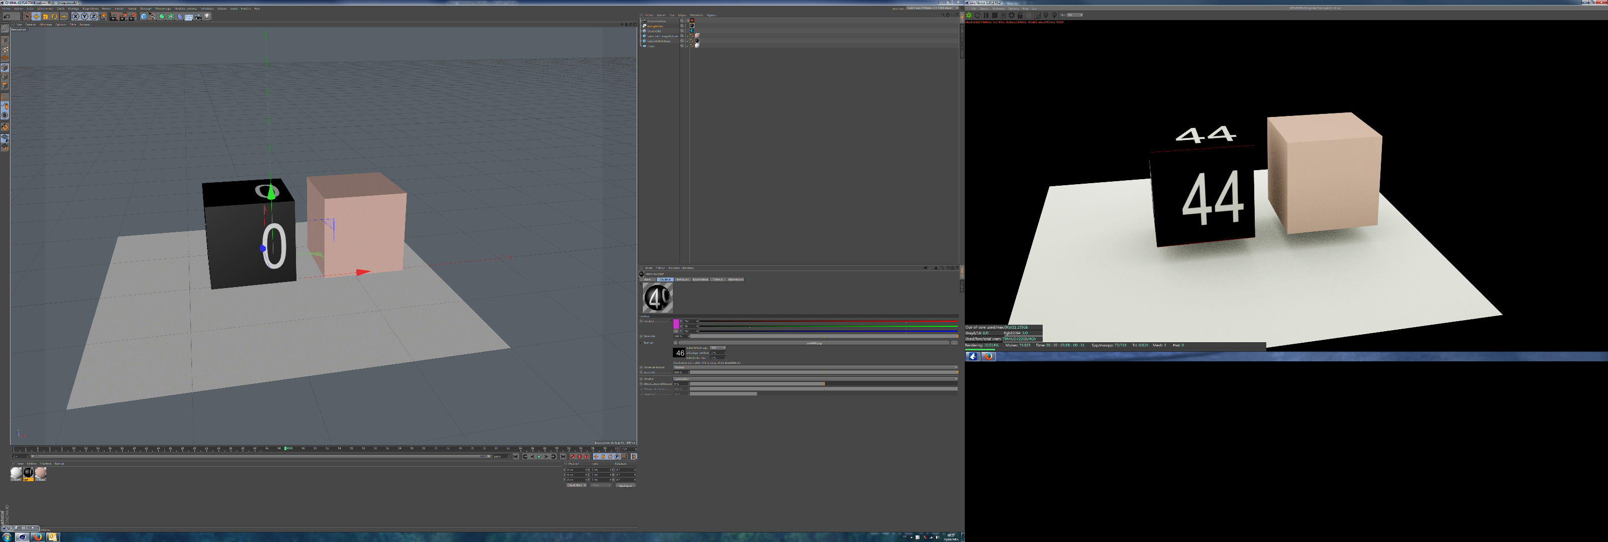
Task: Open Octane Live Viewer settings gear
Action: point(1012,16)
